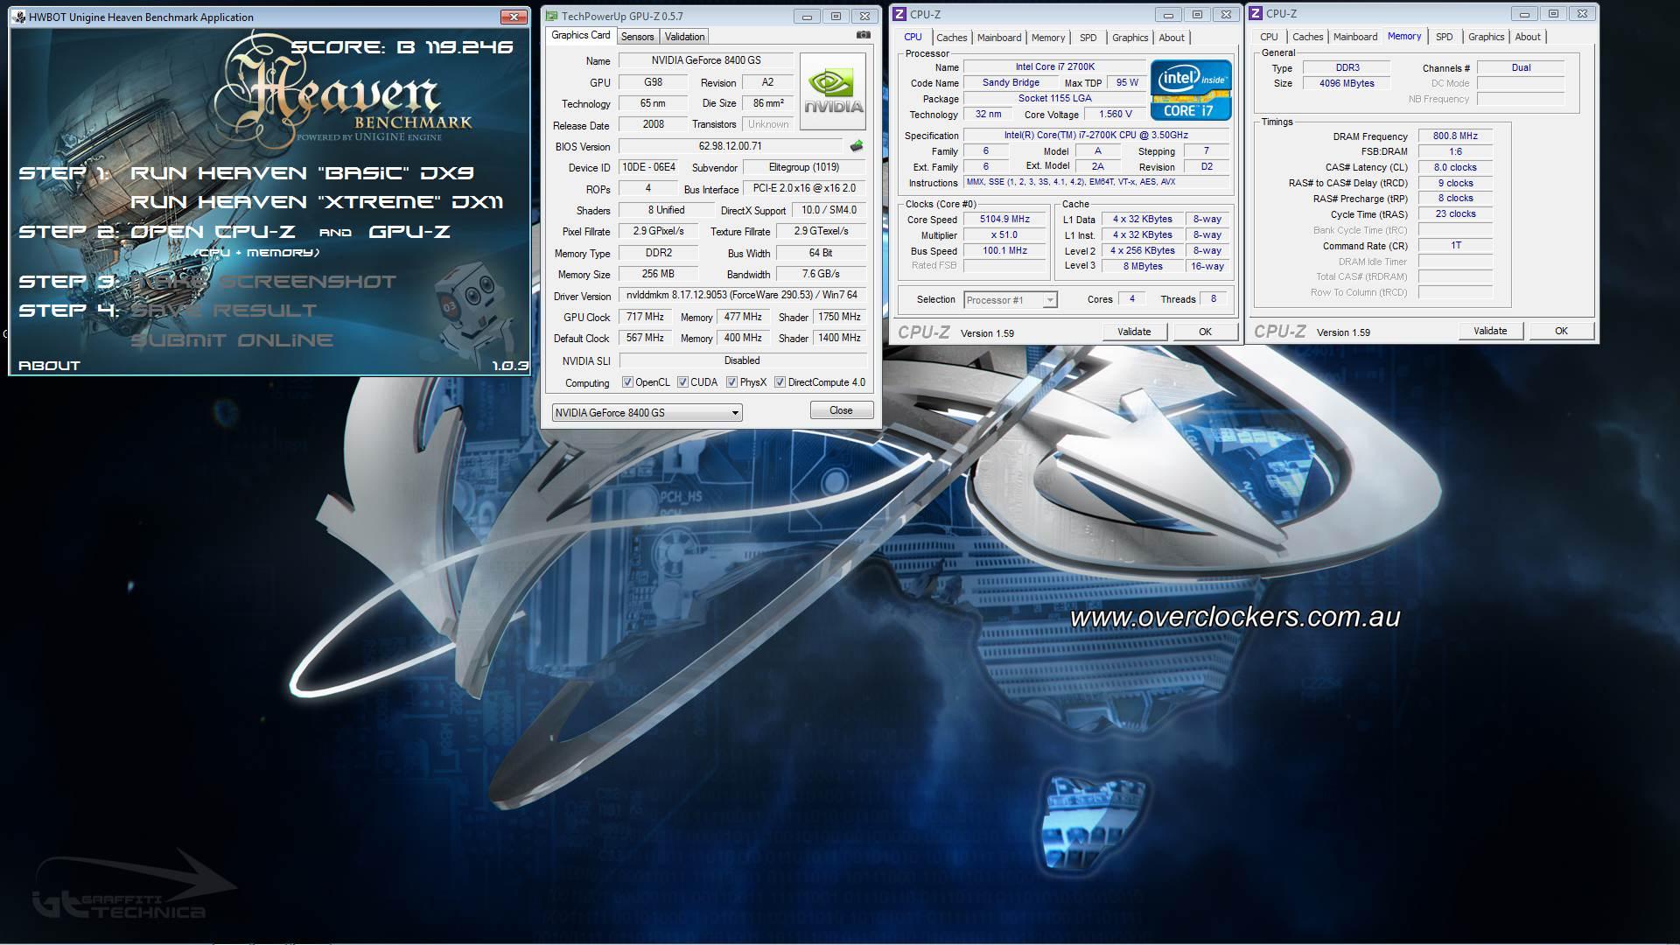Image resolution: width=1680 pixels, height=945 pixels.
Task: Click the NVIDIA logo in GPU-Z
Action: click(833, 91)
